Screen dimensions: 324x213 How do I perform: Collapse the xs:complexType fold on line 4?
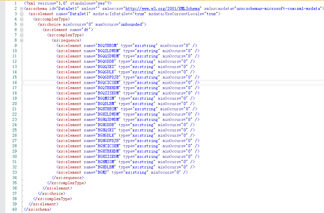tap(21, 19)
